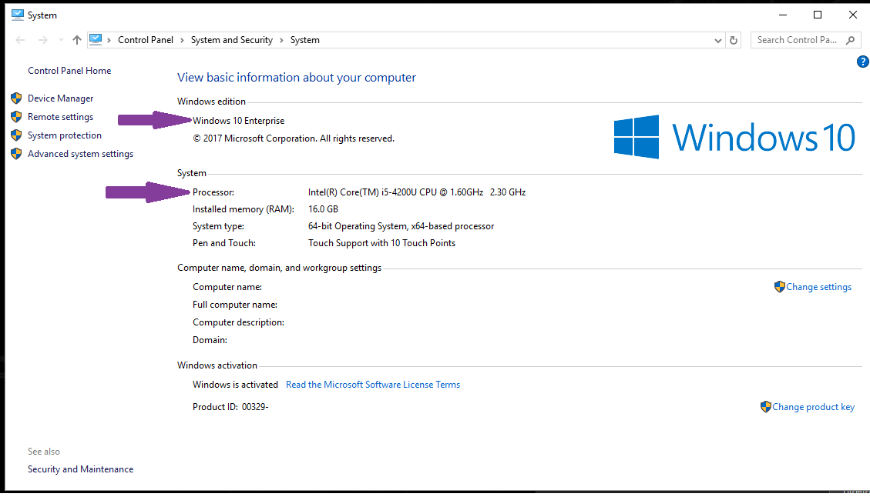Screen dimensions: 870x497
Task: Maximize the System window
Action: (818, 15)
